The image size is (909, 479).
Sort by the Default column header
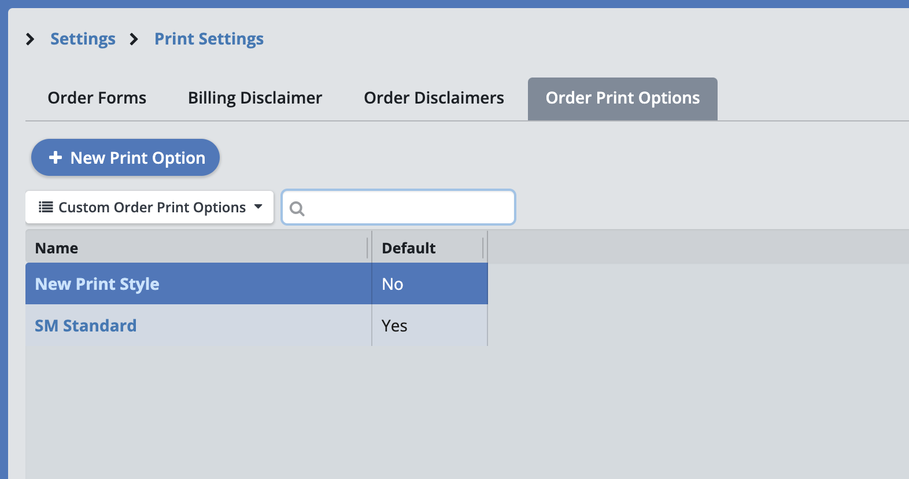409,248
